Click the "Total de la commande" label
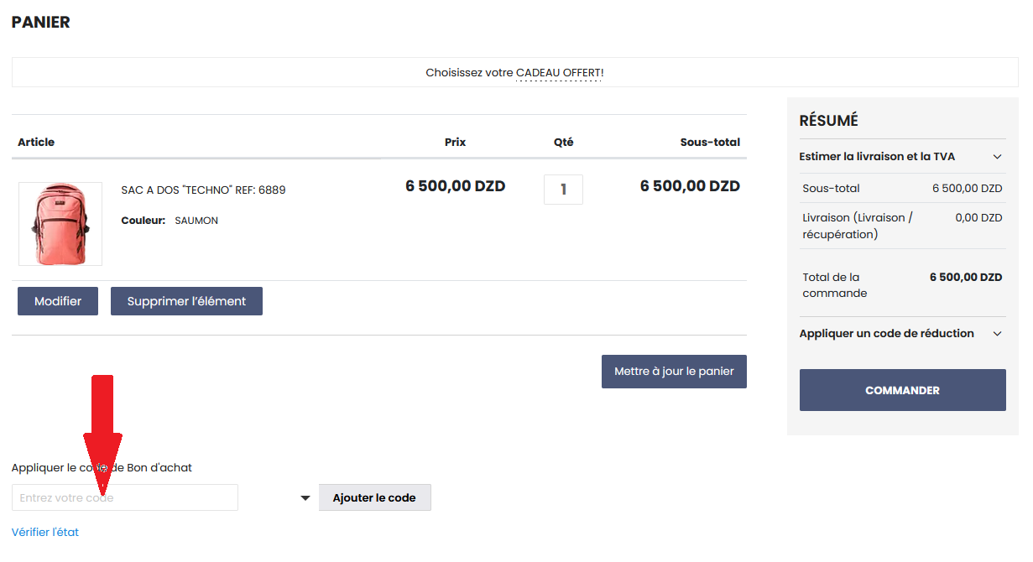Viewport: 1033px width, 562px height. [x=831, y=285]
